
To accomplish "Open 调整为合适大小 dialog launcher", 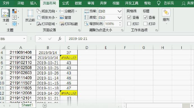I will 122,30.
